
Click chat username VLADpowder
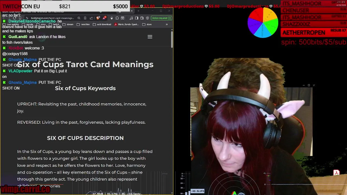click(20, 71)
